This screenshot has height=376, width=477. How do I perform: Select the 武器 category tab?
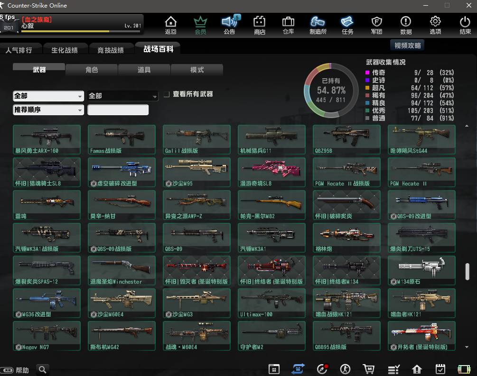click(x=39, y=70)
